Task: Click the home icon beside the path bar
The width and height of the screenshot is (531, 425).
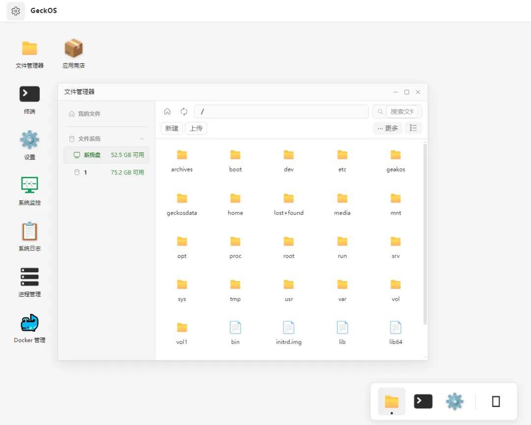Action: tap(167, 112)
